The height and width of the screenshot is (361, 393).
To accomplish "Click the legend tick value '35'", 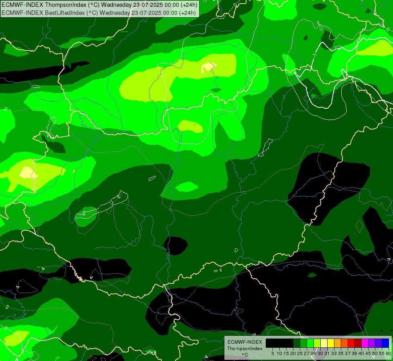I will 341,353.
